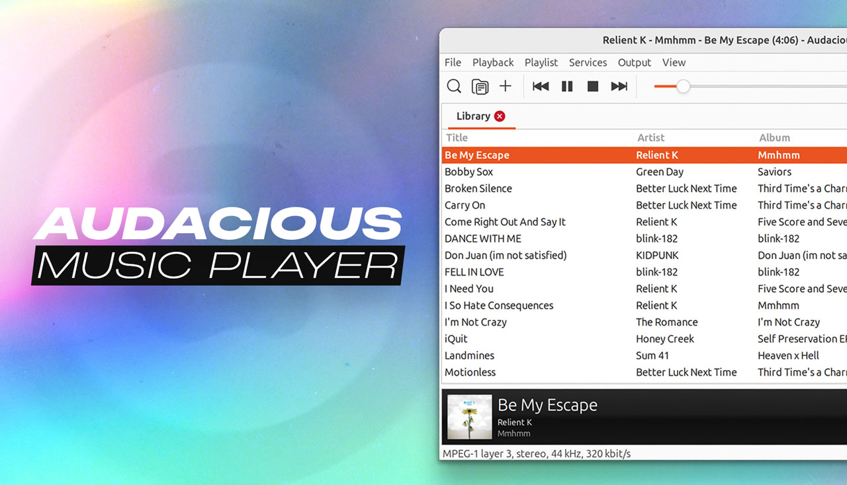Viewport: 847px width, 485px height.
Task: Click the open files icon in toolbar
Action: (480, 86)
